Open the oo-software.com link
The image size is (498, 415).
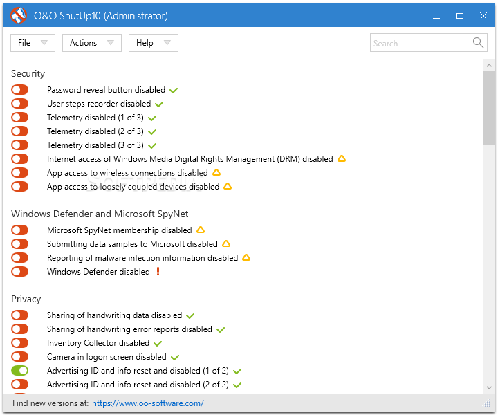148,403
